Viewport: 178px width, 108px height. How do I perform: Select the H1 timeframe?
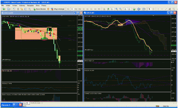click(x=83, y=9)
